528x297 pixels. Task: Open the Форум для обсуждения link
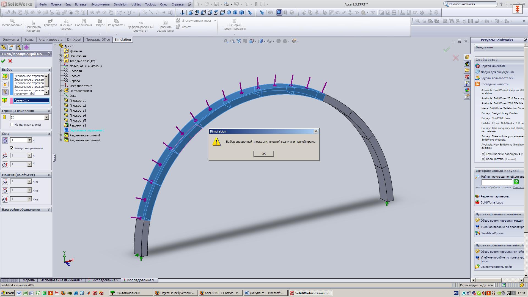tap(497, 72)
